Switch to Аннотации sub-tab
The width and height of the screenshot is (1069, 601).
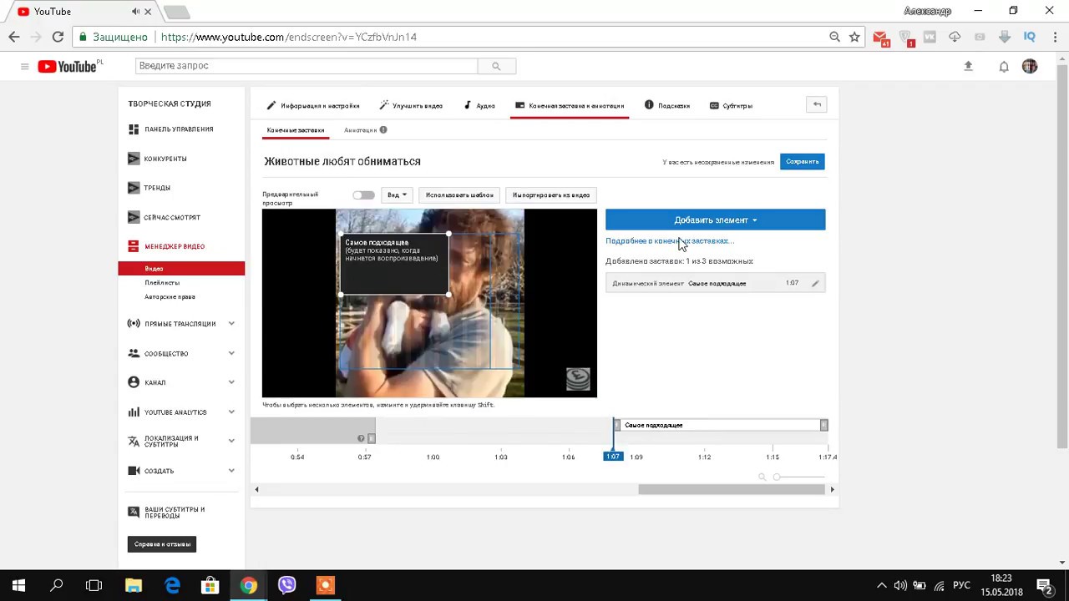click(x=360, y=130)
